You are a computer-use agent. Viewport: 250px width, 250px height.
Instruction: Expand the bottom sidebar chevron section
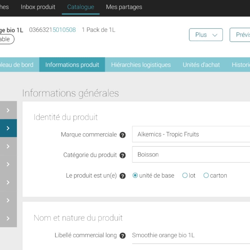[8, 218]
